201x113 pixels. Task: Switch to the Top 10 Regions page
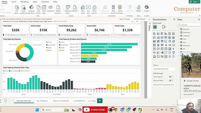(42, 101)
